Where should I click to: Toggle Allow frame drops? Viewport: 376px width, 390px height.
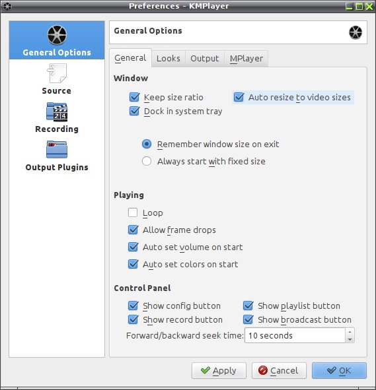(133, 230)
